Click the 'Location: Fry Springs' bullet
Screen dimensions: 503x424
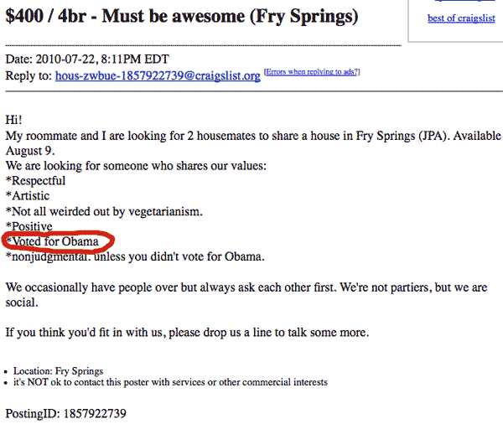[x=58, y=371]
